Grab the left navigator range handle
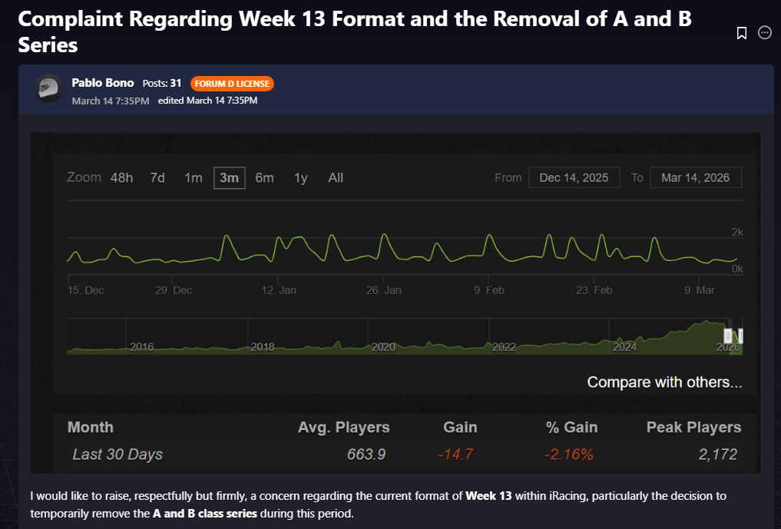The height and width of the screenshot is (529, 781). pyautogui.click(x=728, y=336)
